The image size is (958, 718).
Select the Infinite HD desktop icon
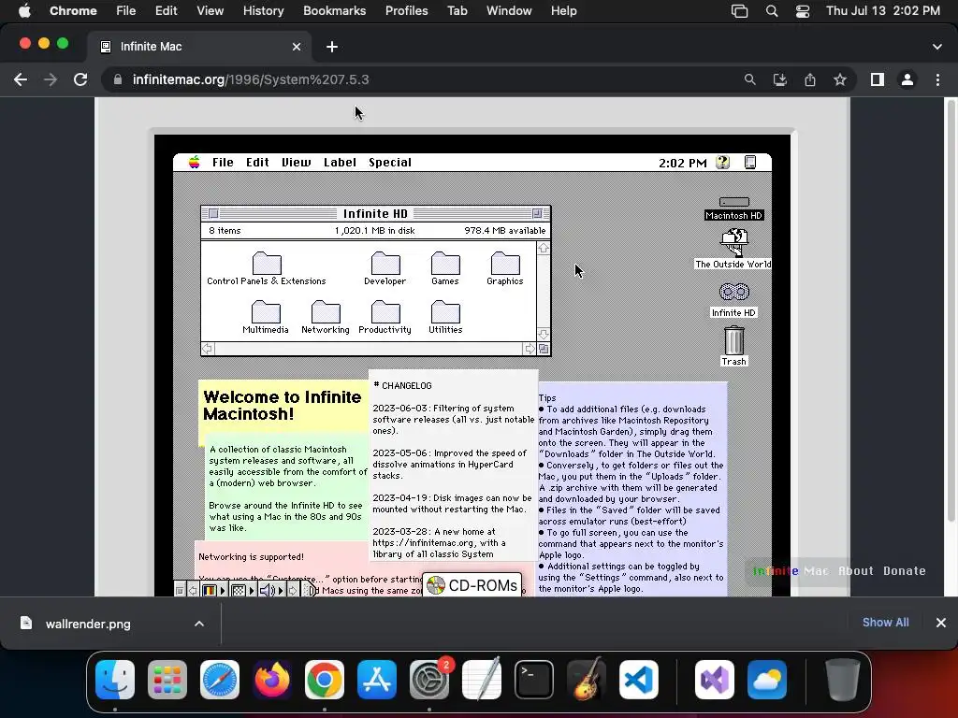[733, 300]
